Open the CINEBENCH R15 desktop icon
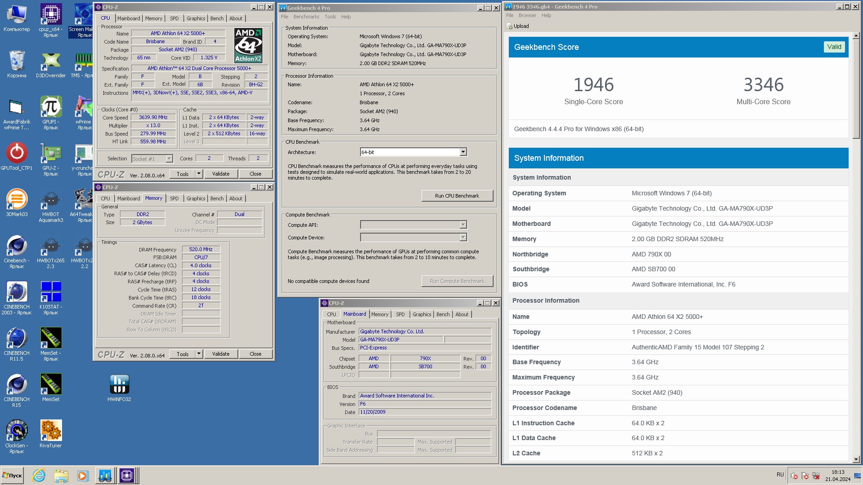 [x=17, y=391]
